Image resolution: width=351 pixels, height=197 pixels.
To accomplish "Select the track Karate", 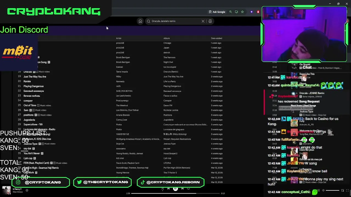I will [27, 81].
